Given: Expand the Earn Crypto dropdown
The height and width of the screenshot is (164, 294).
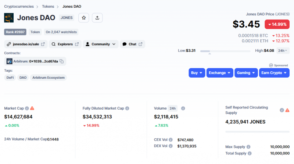Looking at the screenshot, I should tap(274, 73).
